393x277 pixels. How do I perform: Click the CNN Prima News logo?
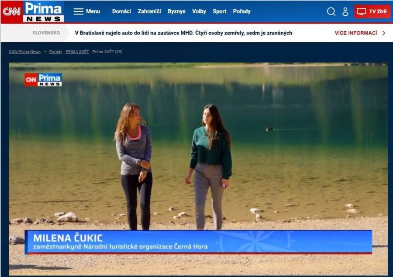coord(33,12)
